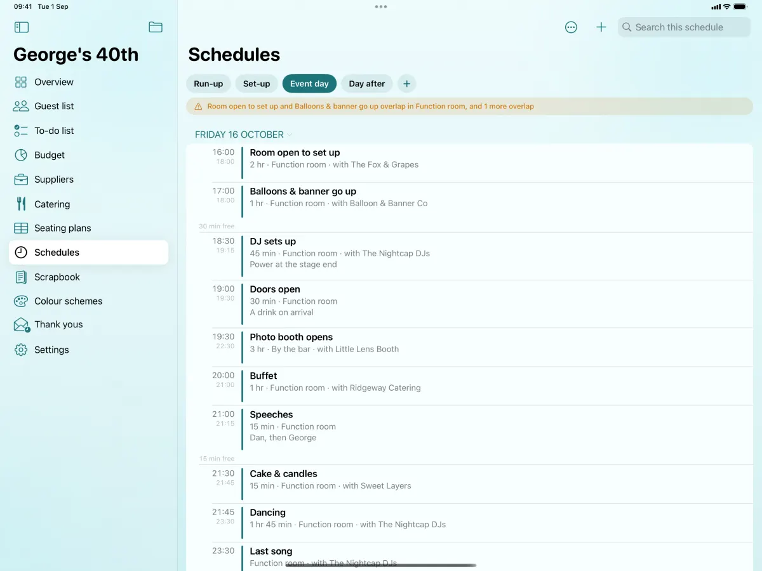Click the 15 min free gap label
This screenshot has width=762, height=571.
(217, 459)
